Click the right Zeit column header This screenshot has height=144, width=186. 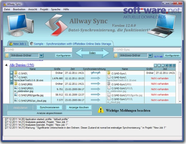tap(165, 69)
